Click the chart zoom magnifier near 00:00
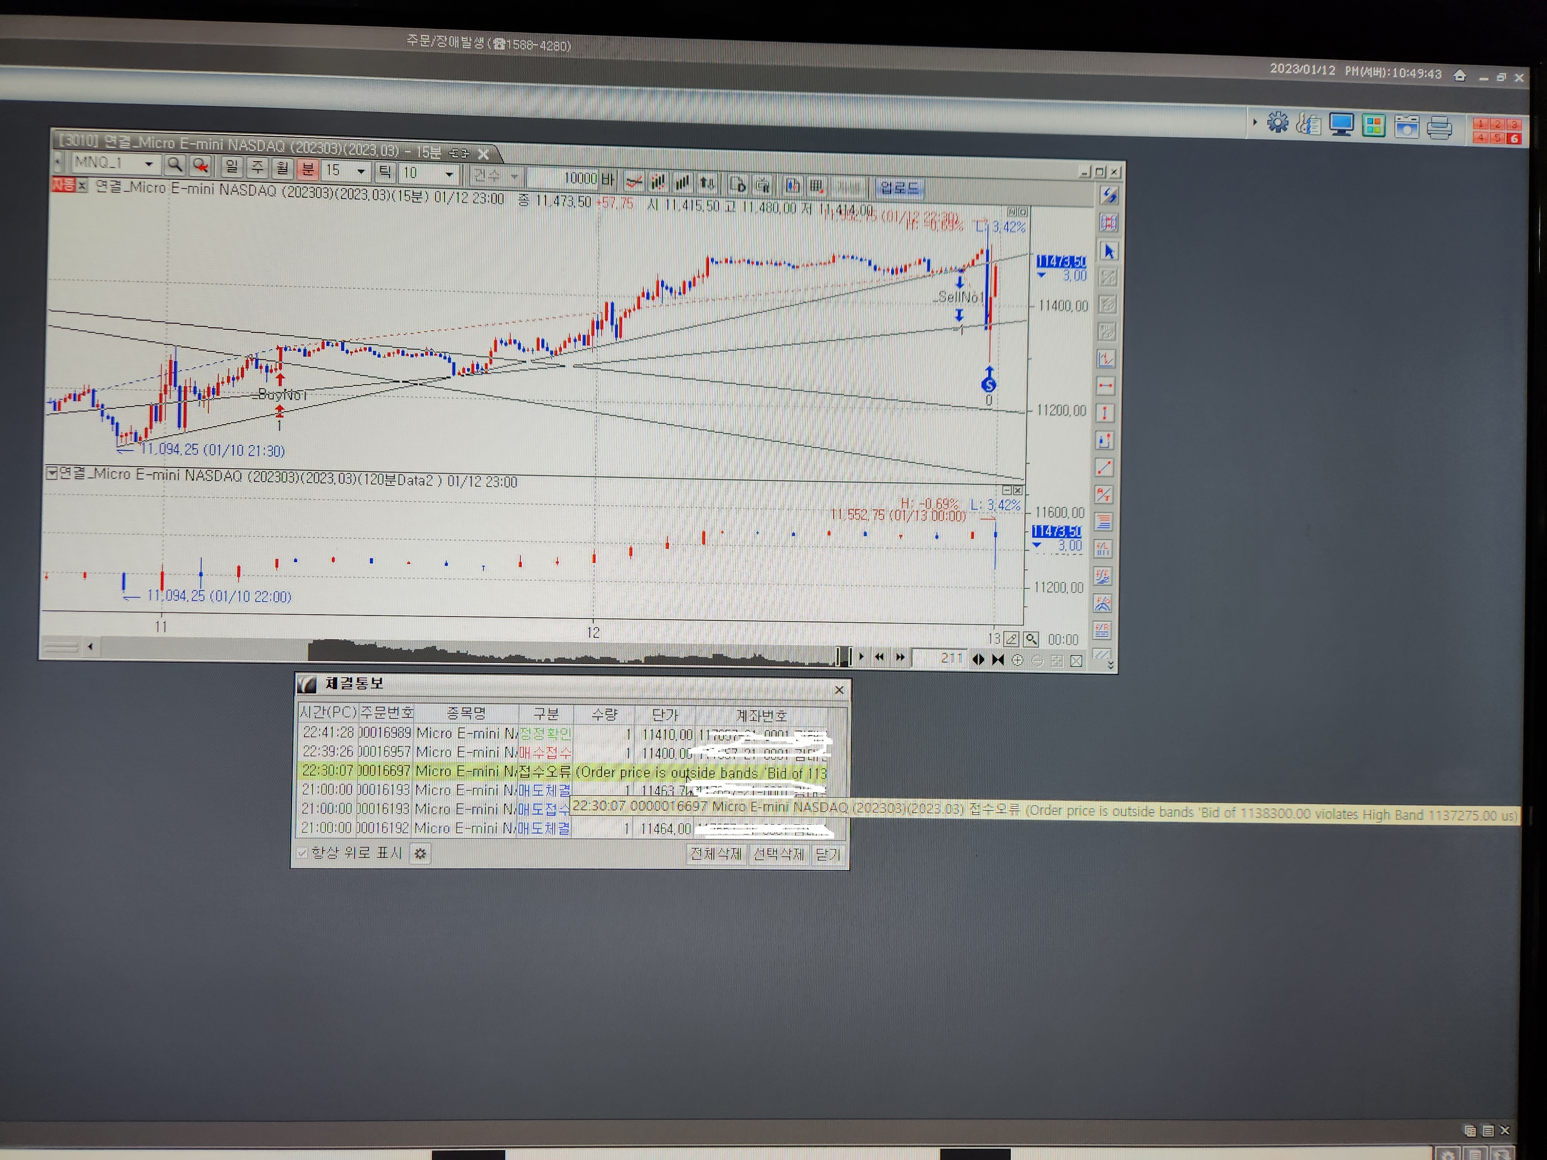The width and height of the screenshot is (1547, 1160). coord(1031,639)
